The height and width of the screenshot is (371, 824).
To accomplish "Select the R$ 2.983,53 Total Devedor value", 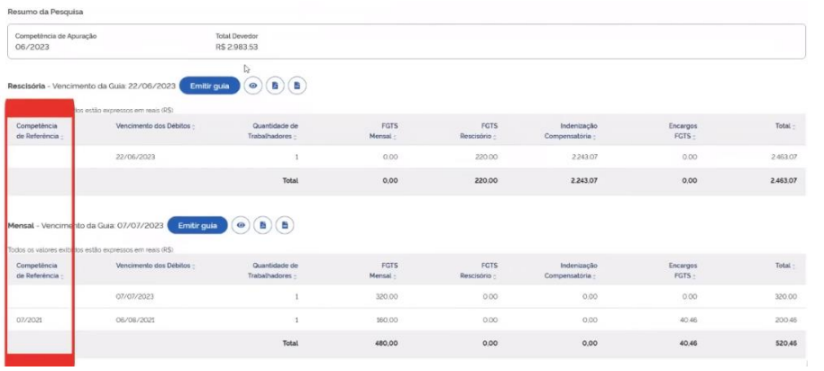I will pyautogui.click(x=236, y=47).
